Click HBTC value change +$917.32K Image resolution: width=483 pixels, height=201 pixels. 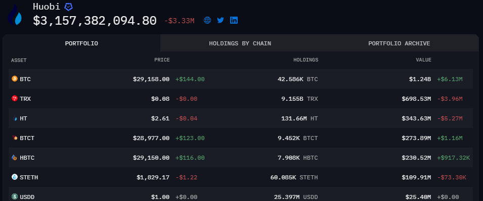tap(454, 158)
